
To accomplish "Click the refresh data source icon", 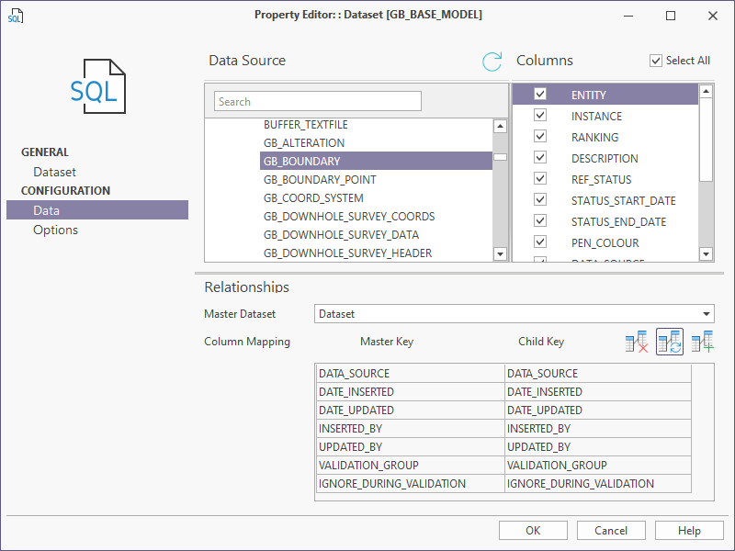I will point(492,62).
